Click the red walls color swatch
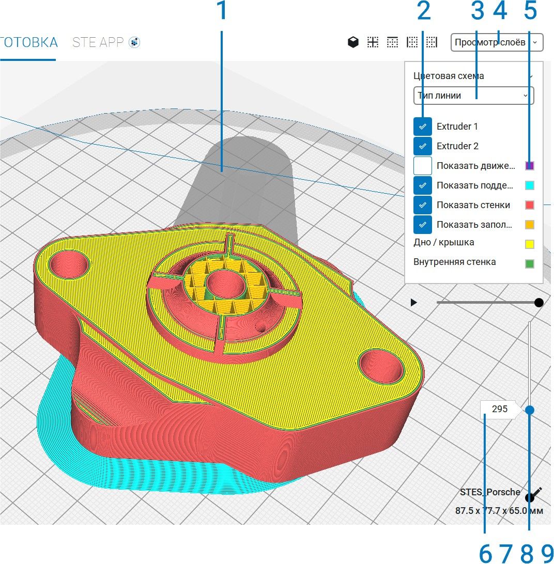The height and width of the screenshot is (564, 554). (x=530, y=205)
